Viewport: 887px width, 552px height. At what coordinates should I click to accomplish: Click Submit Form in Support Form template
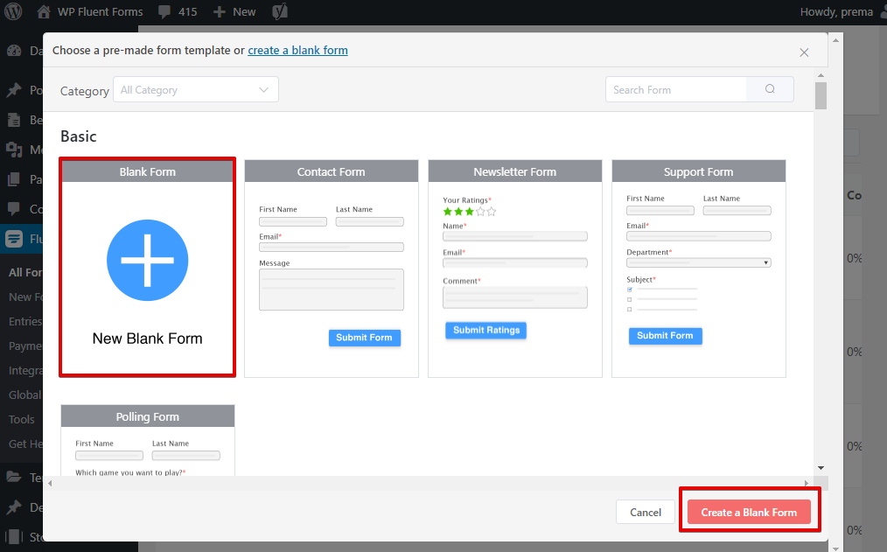pyautogui.click(x=665, y=336)
